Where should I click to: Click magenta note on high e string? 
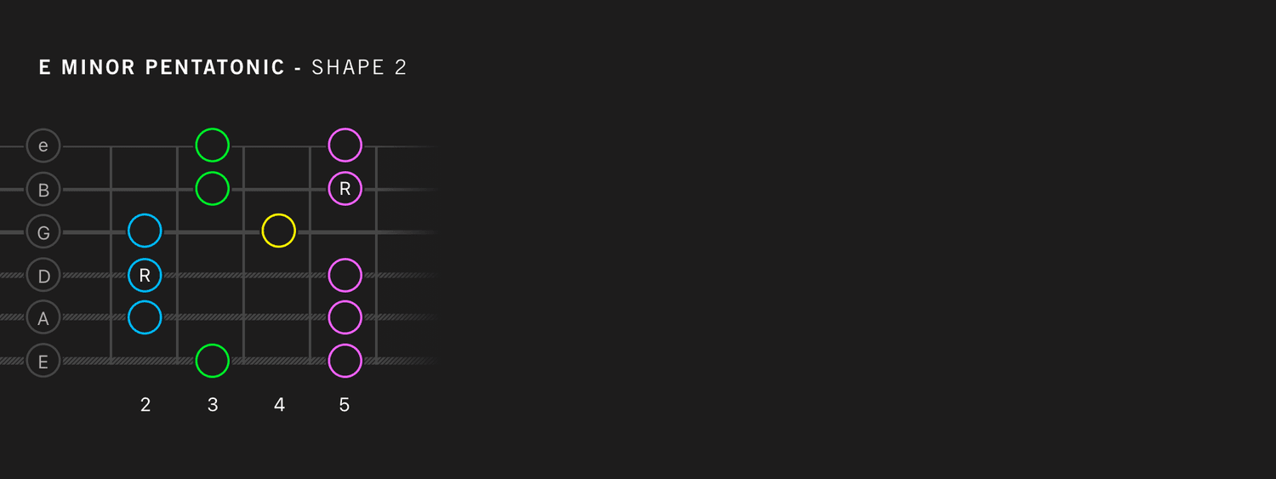click(345, 145)
